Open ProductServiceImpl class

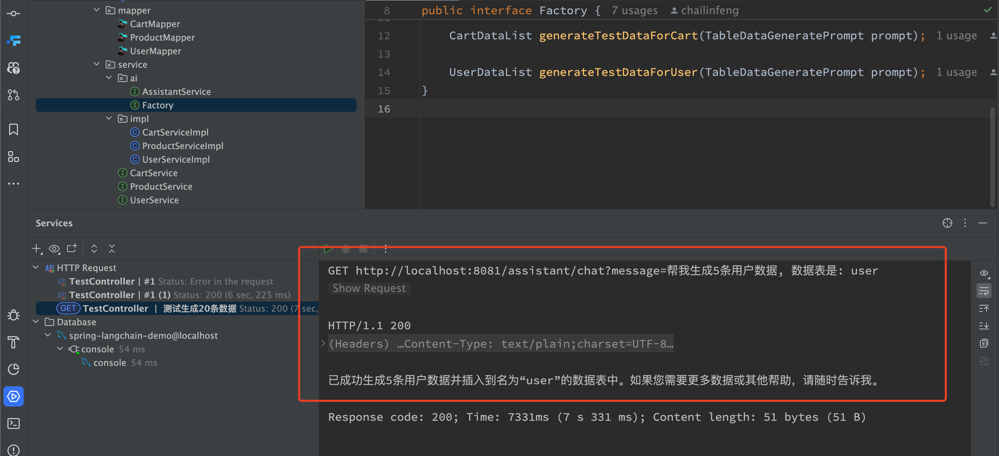coord(183,146)
